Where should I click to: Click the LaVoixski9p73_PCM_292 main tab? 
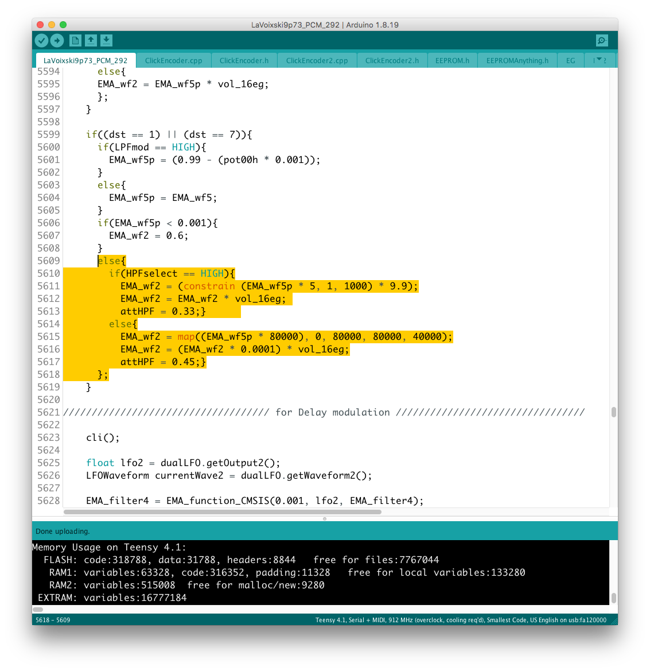(85, 60)
